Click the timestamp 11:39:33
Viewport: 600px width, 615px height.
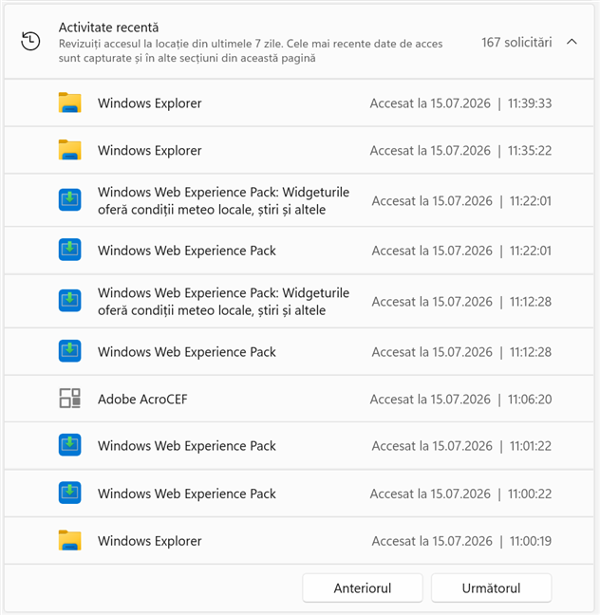click(530, 103)
